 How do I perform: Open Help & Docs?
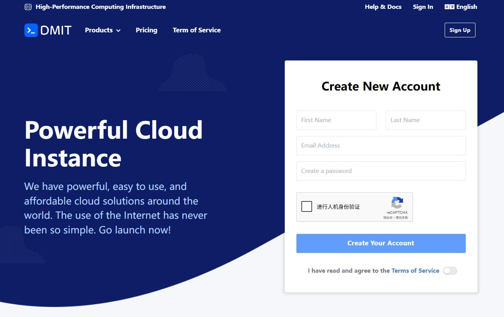click(383, 7)
